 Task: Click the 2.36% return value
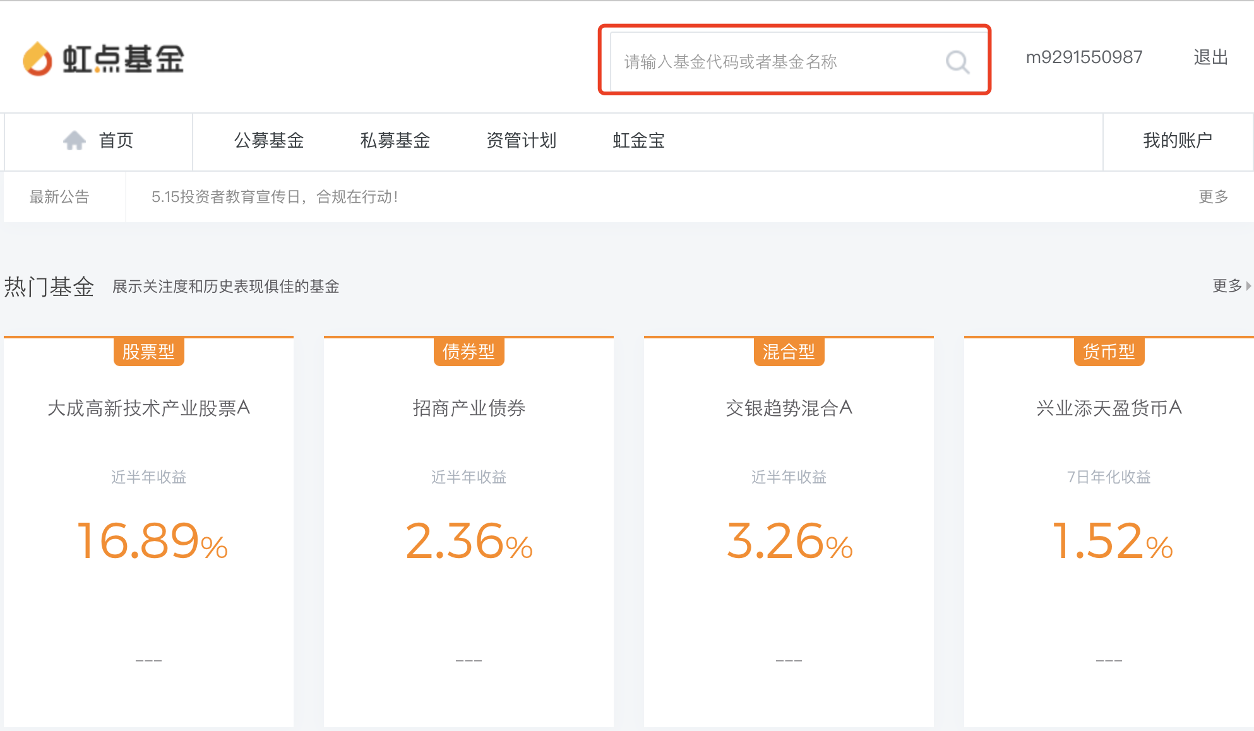pyautogui.click(x=469, y=541)
